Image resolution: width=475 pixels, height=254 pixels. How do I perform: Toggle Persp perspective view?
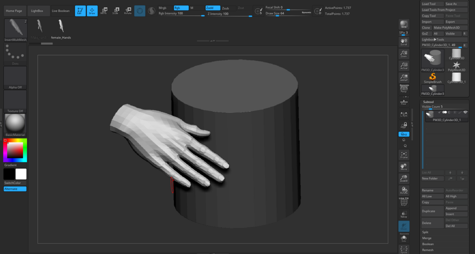pos(404,89)
